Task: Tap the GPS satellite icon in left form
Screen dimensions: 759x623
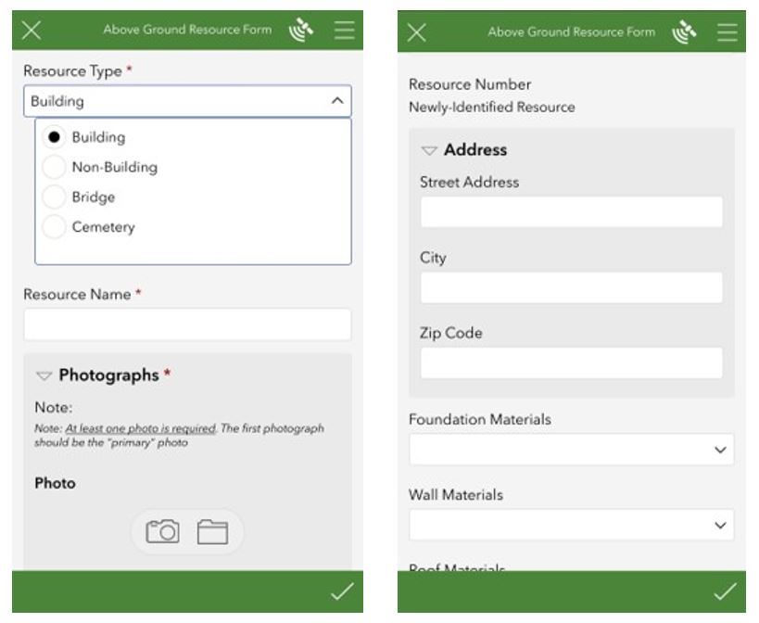Action: click(x=301, y=30)
